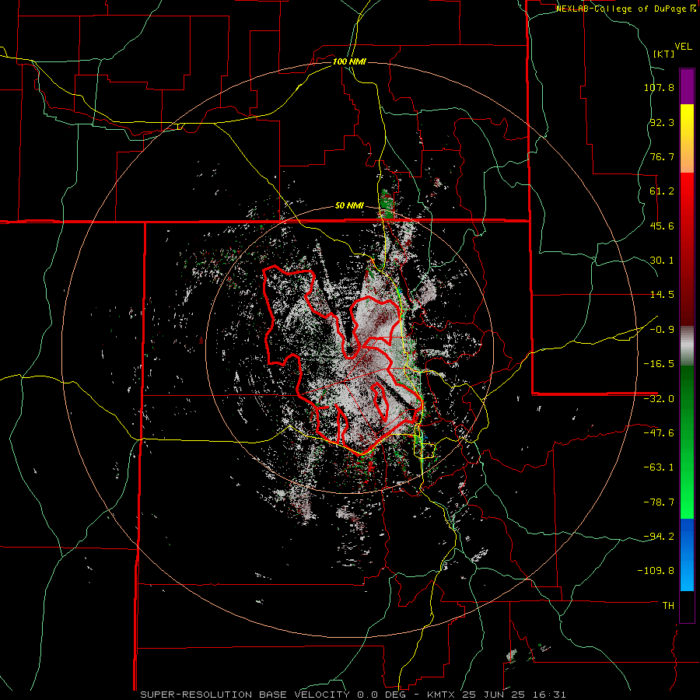Image resolution: width=700 pixels, height=700 pixels.
Task: Click the -0.9 velocity scale value
Action: (x=662, y=330)
